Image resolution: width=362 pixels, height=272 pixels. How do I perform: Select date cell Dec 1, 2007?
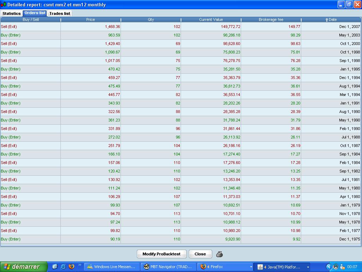(x=331, y=27)
